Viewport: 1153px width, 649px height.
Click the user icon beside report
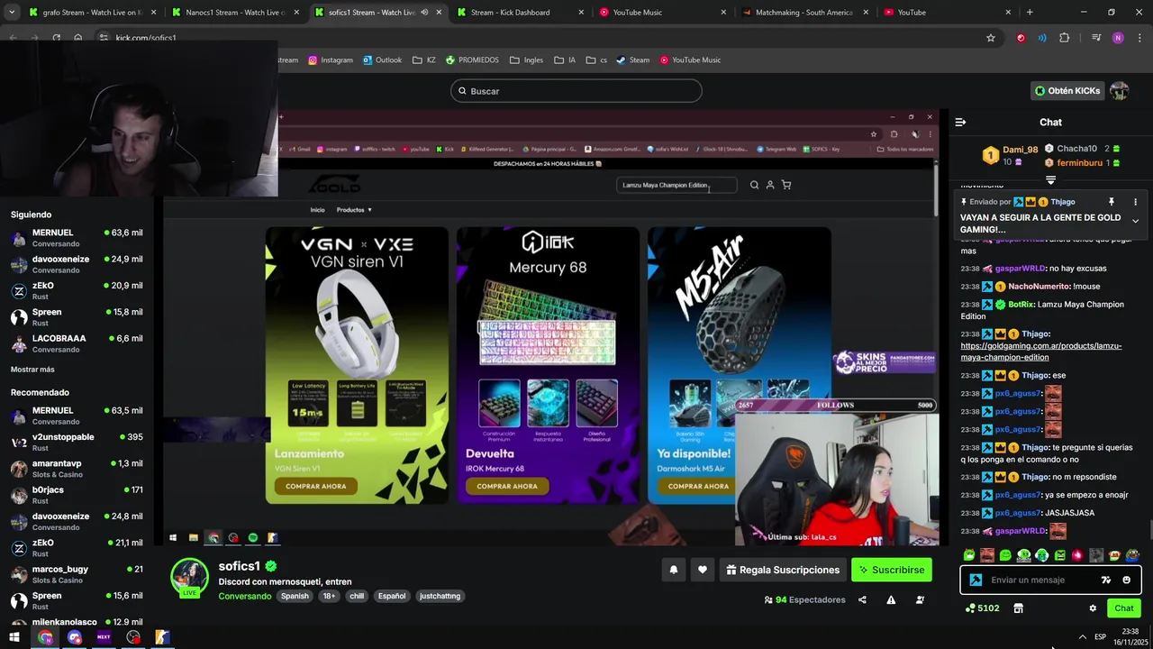point(920,599)
